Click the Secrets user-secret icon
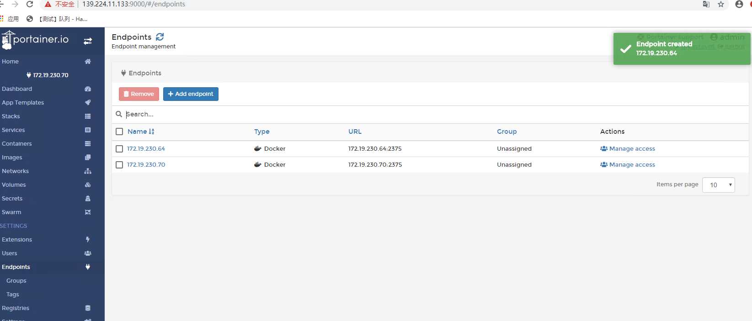Screen dimensions: 752x321 (88, 198)
